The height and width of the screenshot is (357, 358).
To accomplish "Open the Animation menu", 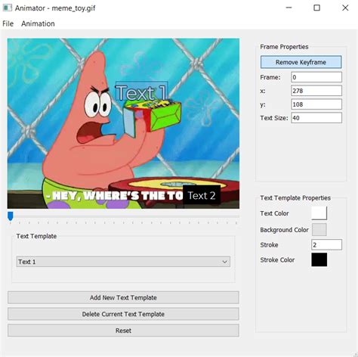I will click(x=38, y=23).
